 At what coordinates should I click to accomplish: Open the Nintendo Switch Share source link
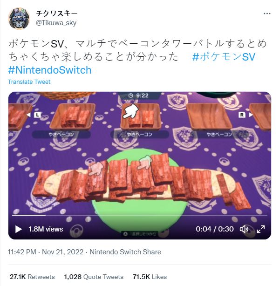click(125, 252)
